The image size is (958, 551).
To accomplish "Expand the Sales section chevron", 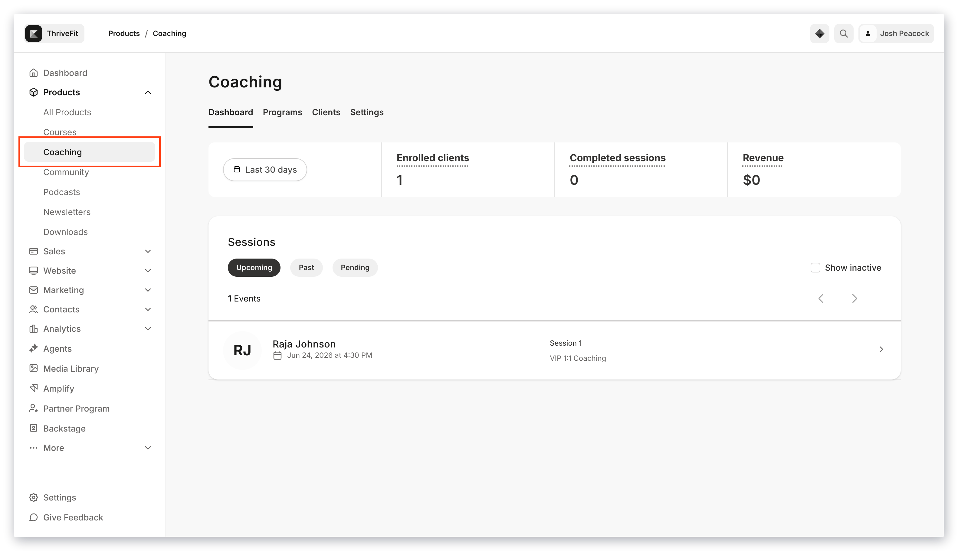I will pyautogui.click(x=148, y=251).
